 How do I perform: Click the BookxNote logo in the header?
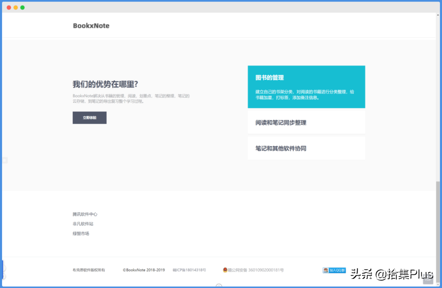point(91,26)
